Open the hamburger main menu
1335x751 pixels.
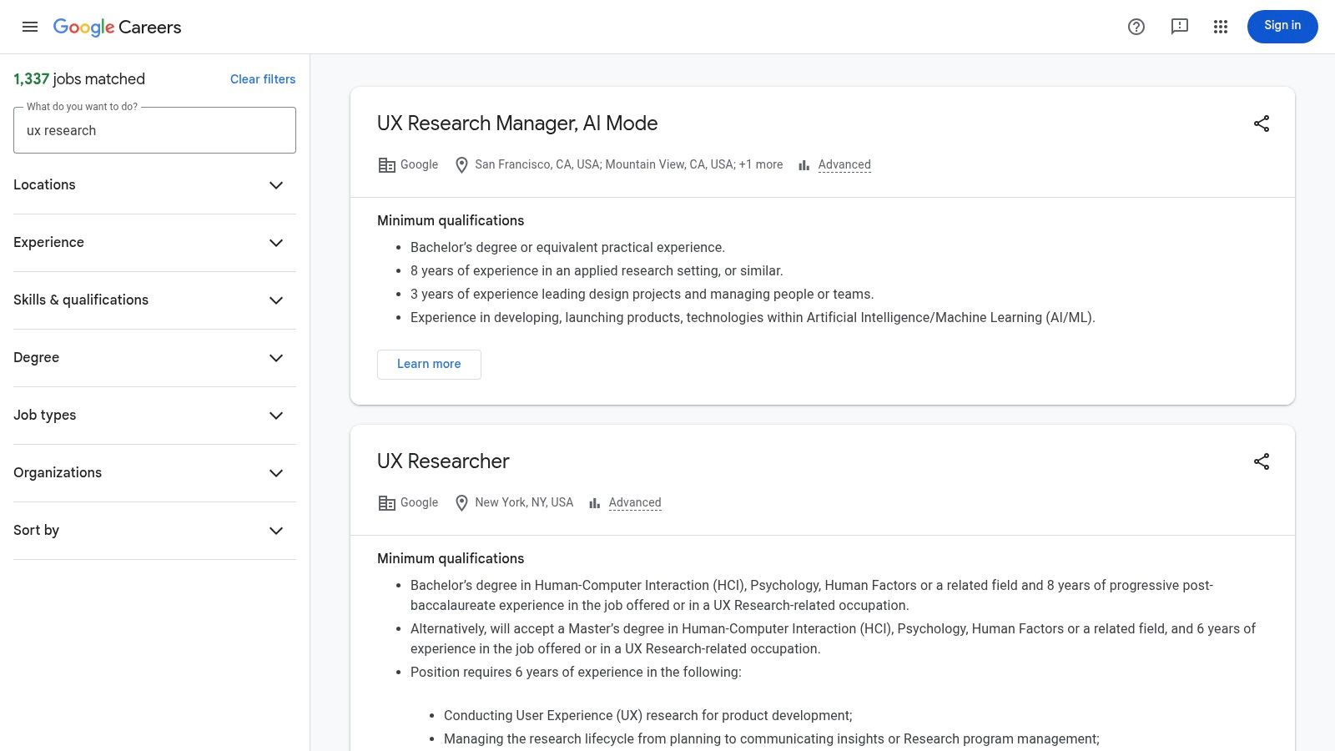click(x=30, y=27)
